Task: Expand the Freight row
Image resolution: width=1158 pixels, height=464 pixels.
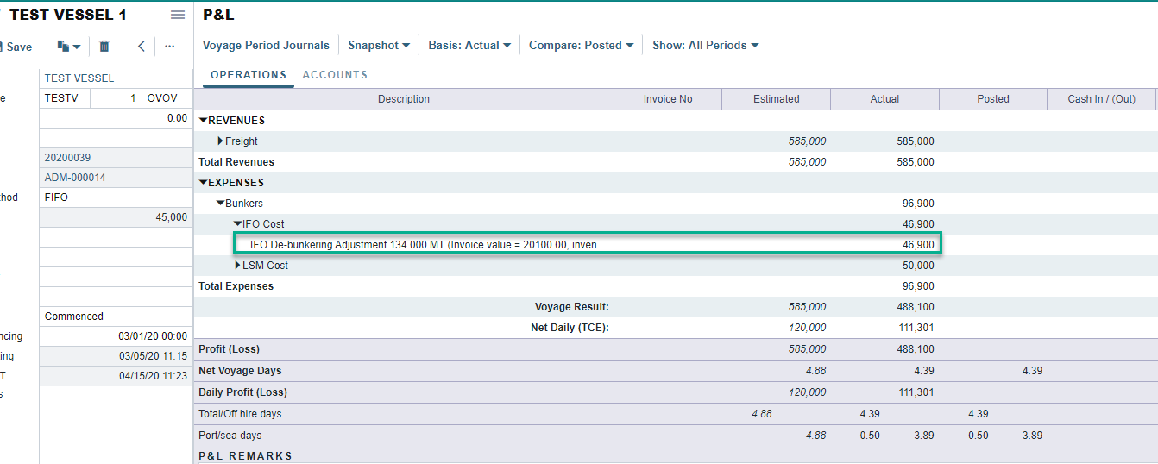Action: (x=221, y=141)
